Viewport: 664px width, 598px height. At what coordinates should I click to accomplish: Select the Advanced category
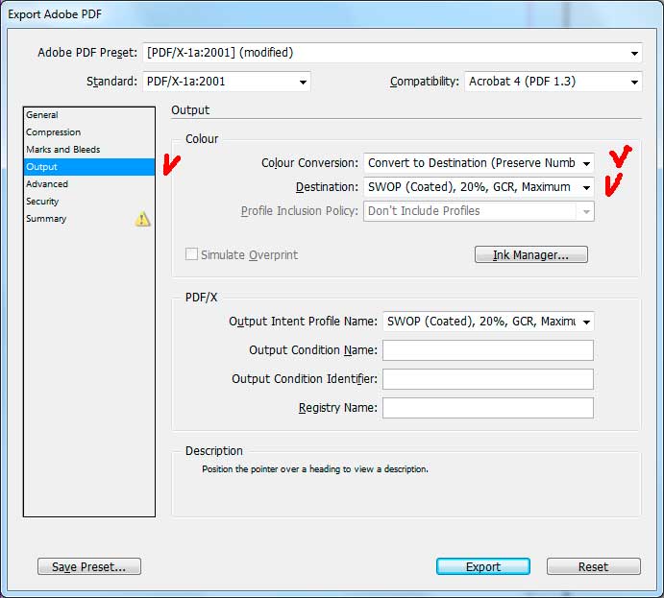pos(89,184)
